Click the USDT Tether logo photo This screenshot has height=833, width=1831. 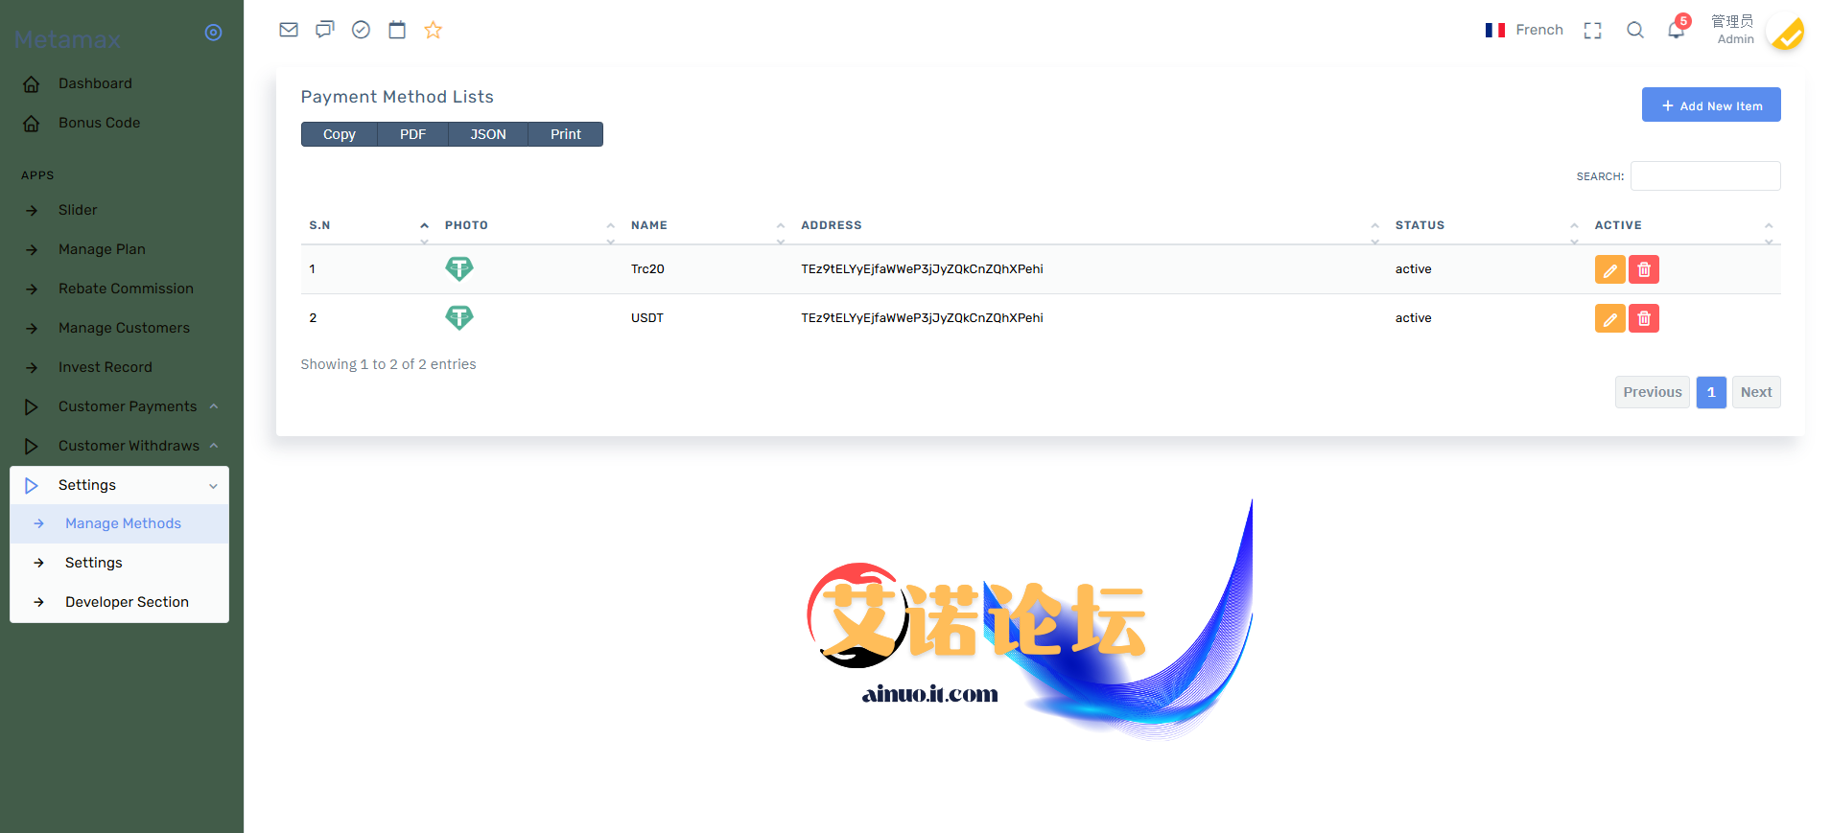pyautogui.click(x=459, y=318)
